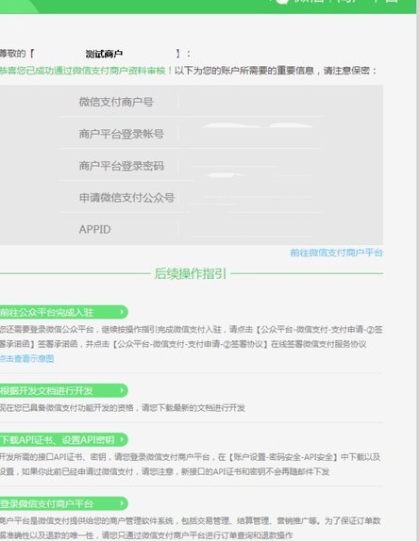This screenshot has height=541, width=419.
Task: Click green text 恭喜您已成功通过微信支付商户资料审核
Action: click(84, 71)
